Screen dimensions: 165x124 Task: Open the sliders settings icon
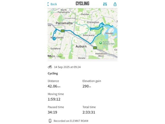[105, 4]
